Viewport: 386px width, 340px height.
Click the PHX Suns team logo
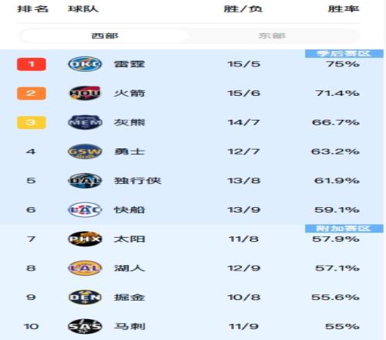point(85,239)
